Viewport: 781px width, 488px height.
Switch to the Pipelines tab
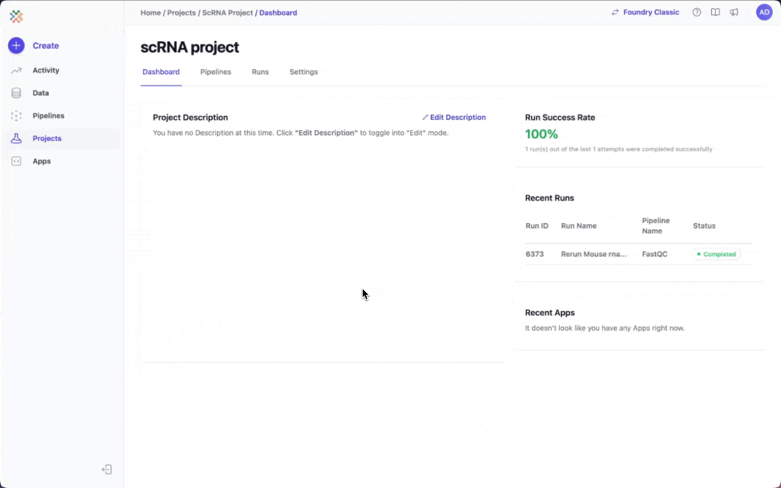click(x=216, y=72)
